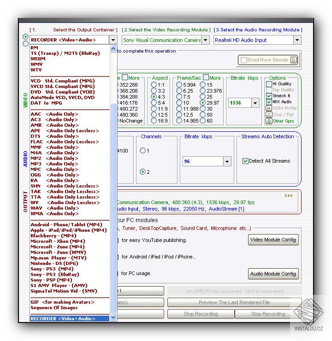The image size is (332, 341).
Task: Toggle Detect All Streams checkbox
Action: point(245,161)
